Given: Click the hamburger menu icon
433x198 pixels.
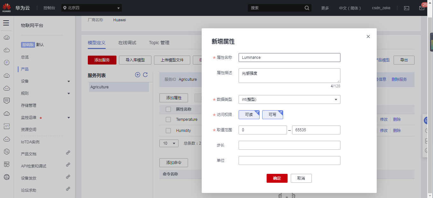Looking at the screenshot, I should tap(6, 23).
